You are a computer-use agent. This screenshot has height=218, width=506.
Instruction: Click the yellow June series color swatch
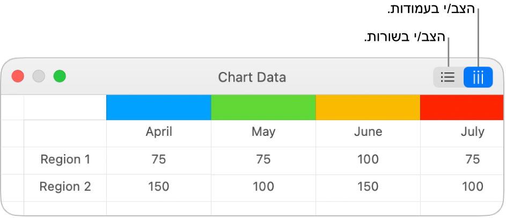368,107
